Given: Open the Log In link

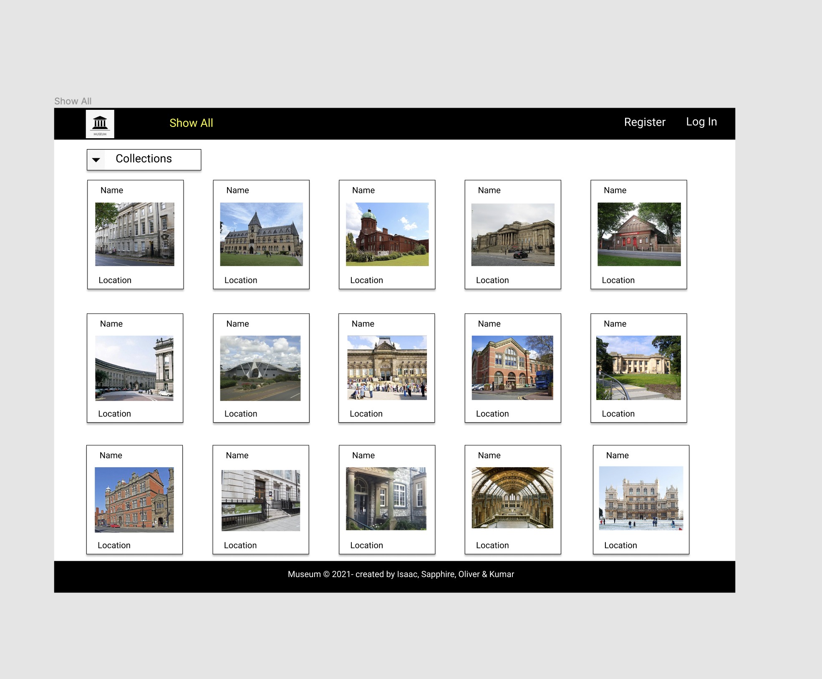Looking at the screenshot, I should (701, 122).
